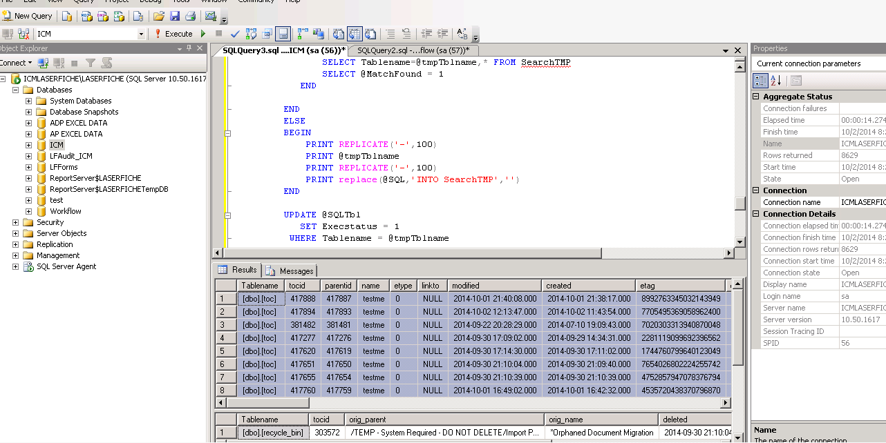Click the Save floppy disk icon
The width and height of the screenshot is (886, 443).
click(x=175, y=16)
